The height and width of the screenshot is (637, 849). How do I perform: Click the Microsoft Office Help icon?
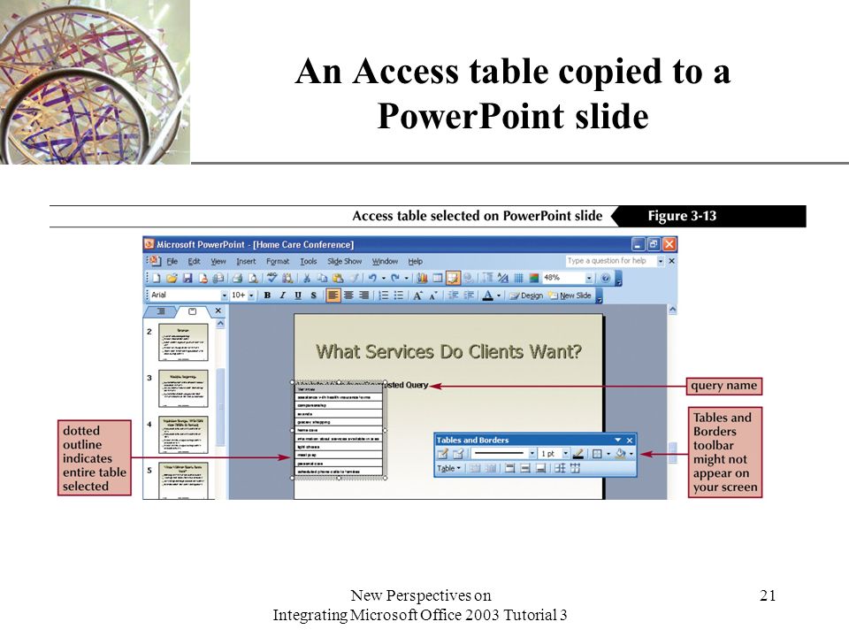[605, 279]
